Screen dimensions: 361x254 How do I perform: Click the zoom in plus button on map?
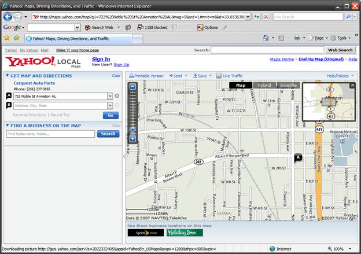pyautogui.click(x=132, y=139)
